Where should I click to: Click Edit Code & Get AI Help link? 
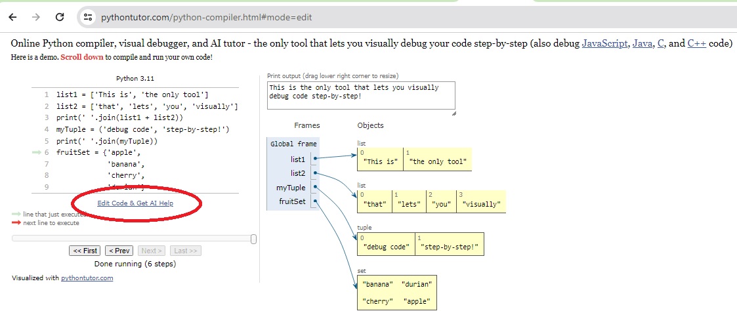[x=135, y=203]
